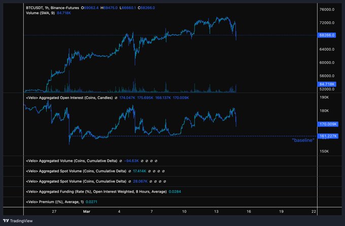Click the close price value 68266.0 in legend
The image size is (345, 226).
(148, 8)
